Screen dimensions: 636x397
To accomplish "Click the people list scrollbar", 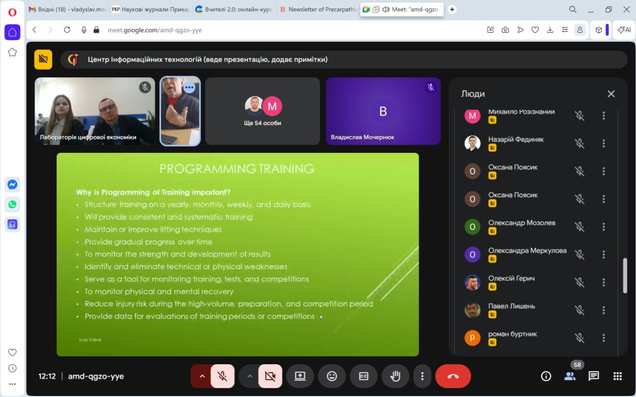I will 625,275.
